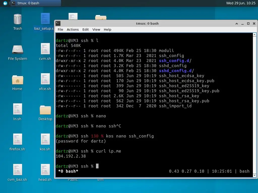Click the sshd_config filename
258x193 pixels.
point(173,66)
